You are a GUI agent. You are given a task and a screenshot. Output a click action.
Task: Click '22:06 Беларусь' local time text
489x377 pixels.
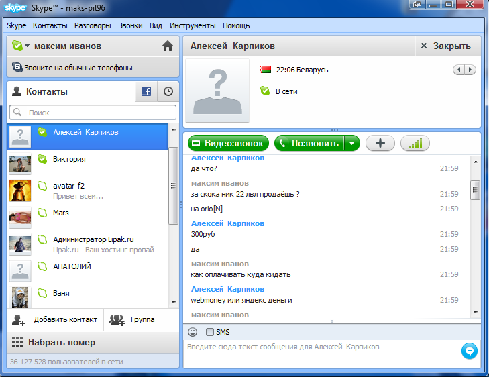click(302, 70)
